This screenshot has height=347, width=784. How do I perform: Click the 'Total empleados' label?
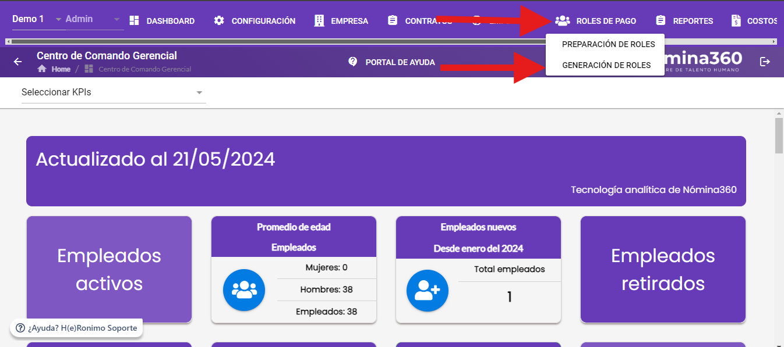[510, 269]
